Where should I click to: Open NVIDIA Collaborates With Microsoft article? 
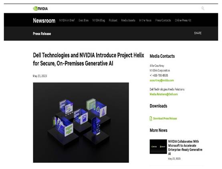click(185, 148)
